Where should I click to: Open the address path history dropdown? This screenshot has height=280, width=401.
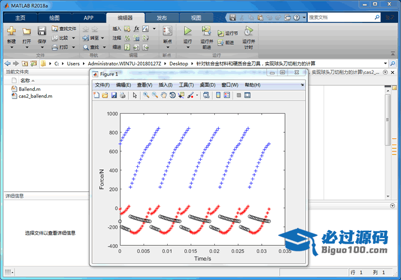point(385,63)
